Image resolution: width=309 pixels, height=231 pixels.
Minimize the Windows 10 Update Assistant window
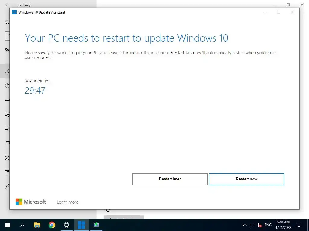coord(265,12)
